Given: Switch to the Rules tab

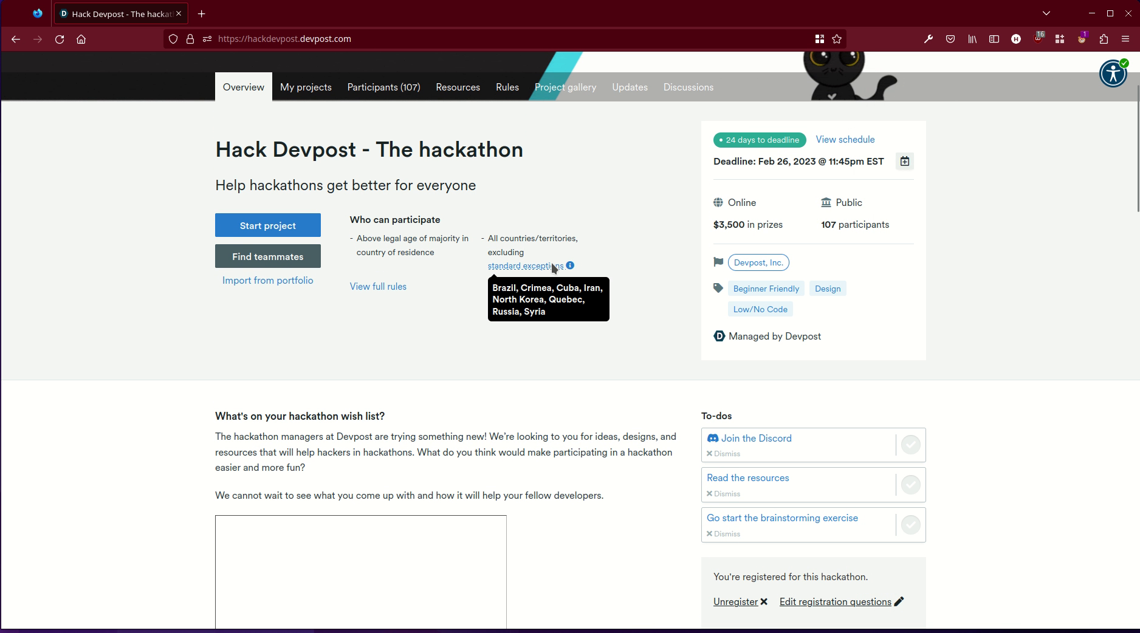Looking at the screenshot, I should (507, 87).
